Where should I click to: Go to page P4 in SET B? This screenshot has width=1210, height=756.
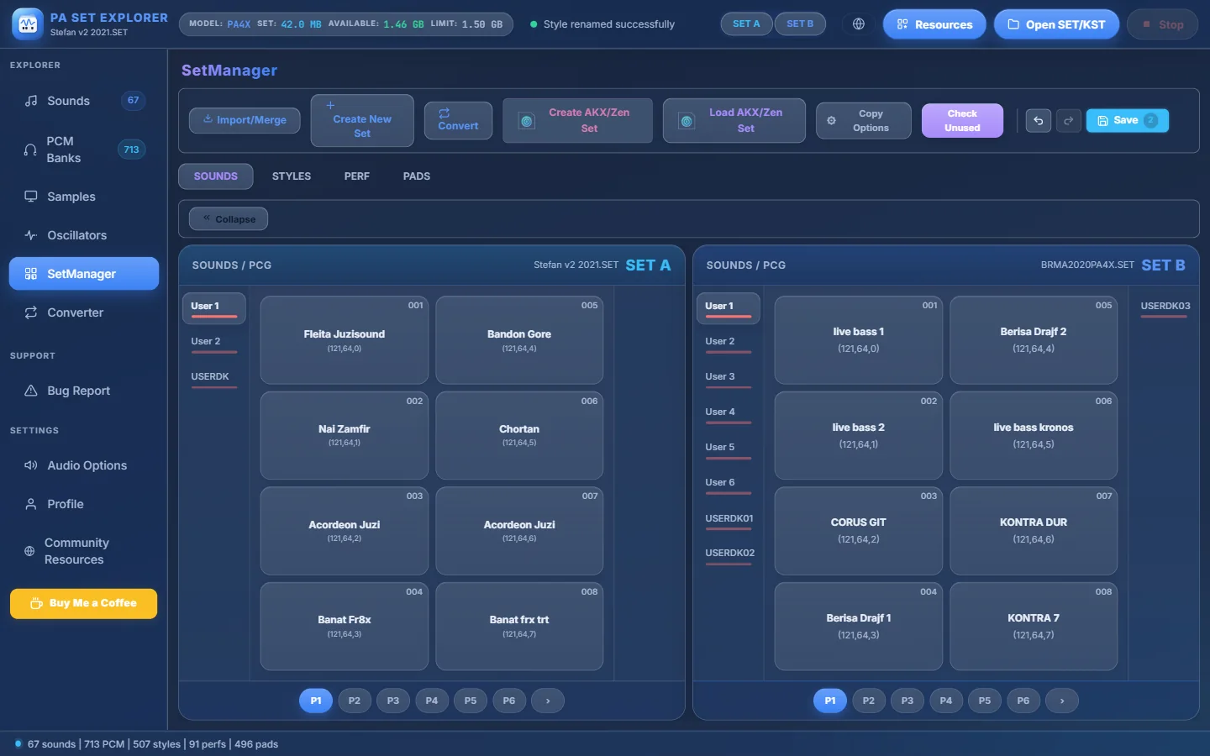[946, 701]
